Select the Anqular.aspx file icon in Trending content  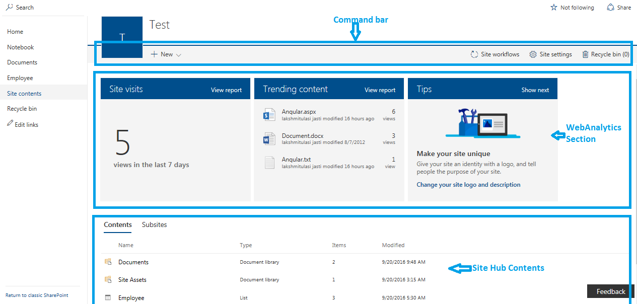tap(269, 114)
